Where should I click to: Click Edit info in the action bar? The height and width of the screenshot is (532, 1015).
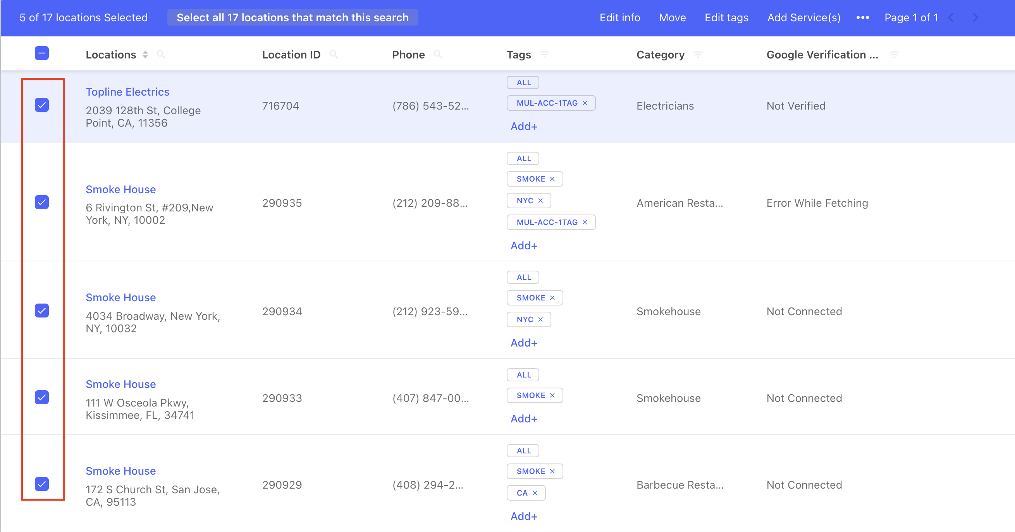click(x=619, y=18)
